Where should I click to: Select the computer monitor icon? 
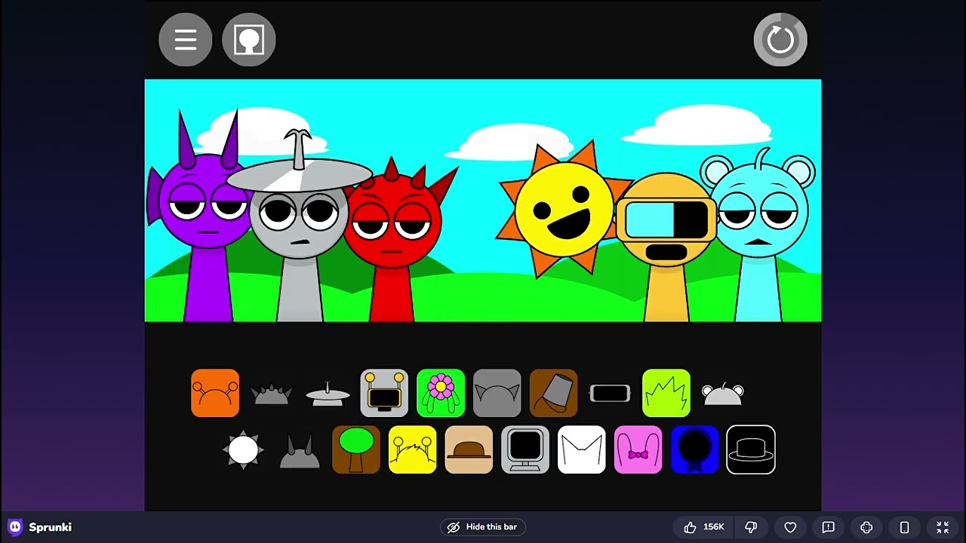[525, 449]
